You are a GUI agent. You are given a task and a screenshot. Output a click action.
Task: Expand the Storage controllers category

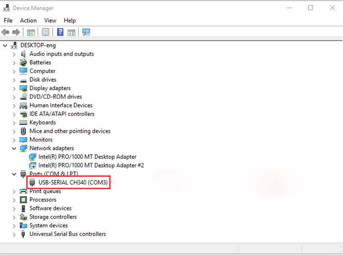pyautogui.click(x=14, y=217)
